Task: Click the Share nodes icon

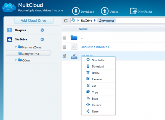Action: point(88,111)
